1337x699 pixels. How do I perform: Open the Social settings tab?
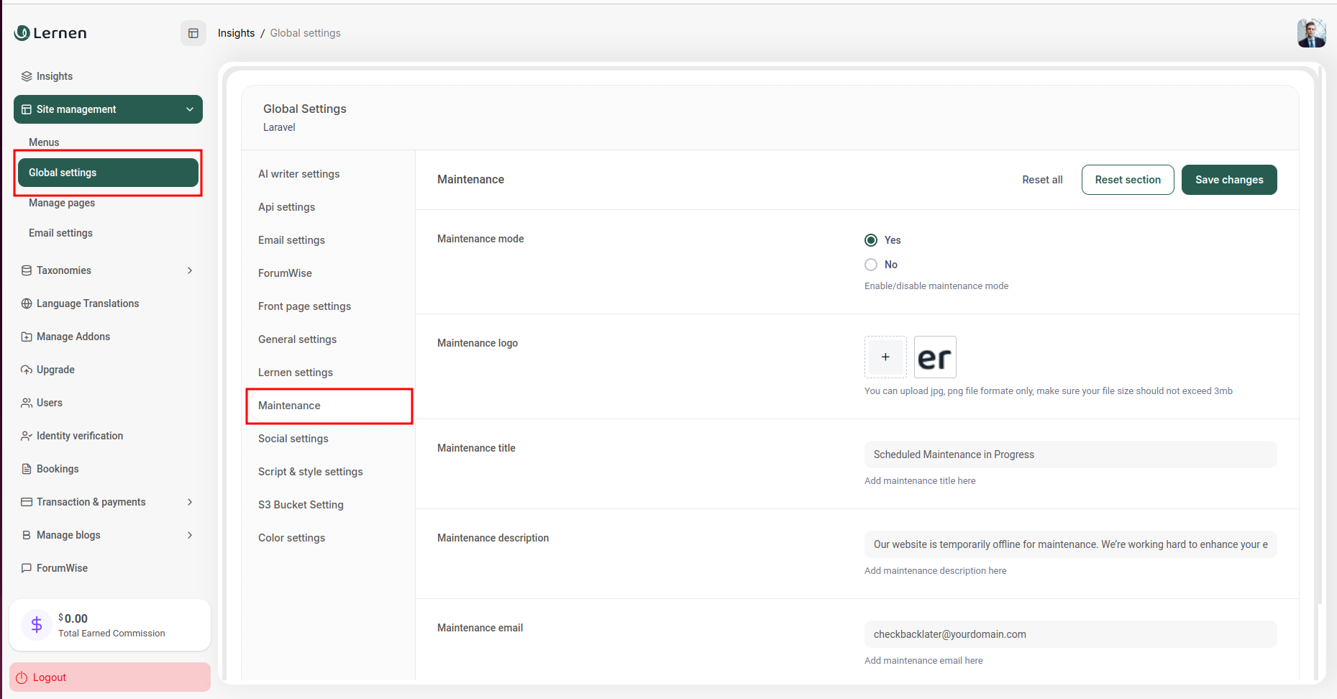pos(293,439)
